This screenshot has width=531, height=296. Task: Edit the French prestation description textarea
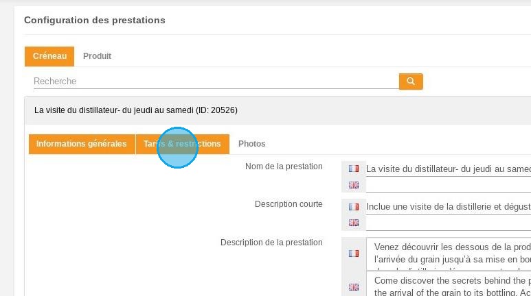(449, 254)
